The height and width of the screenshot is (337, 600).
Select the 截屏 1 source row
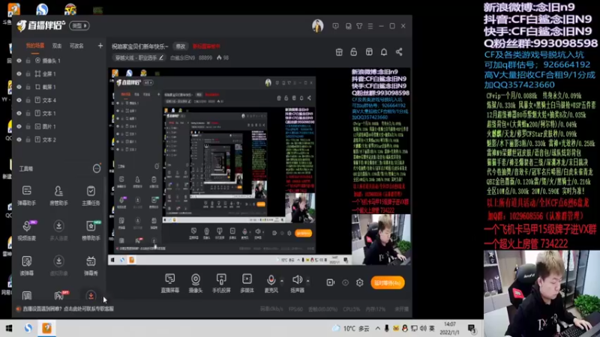coord(58,87)
